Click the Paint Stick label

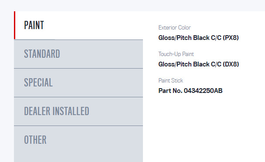171,80
